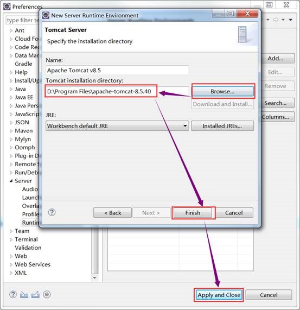Open the Eclipse icon menu of New Server Runtime dialog
The height and width of the screenshot is (310, 300).
click(x=46, y=15)
